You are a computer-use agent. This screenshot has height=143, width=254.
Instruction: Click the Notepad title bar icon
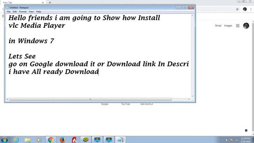click(8, 8)
